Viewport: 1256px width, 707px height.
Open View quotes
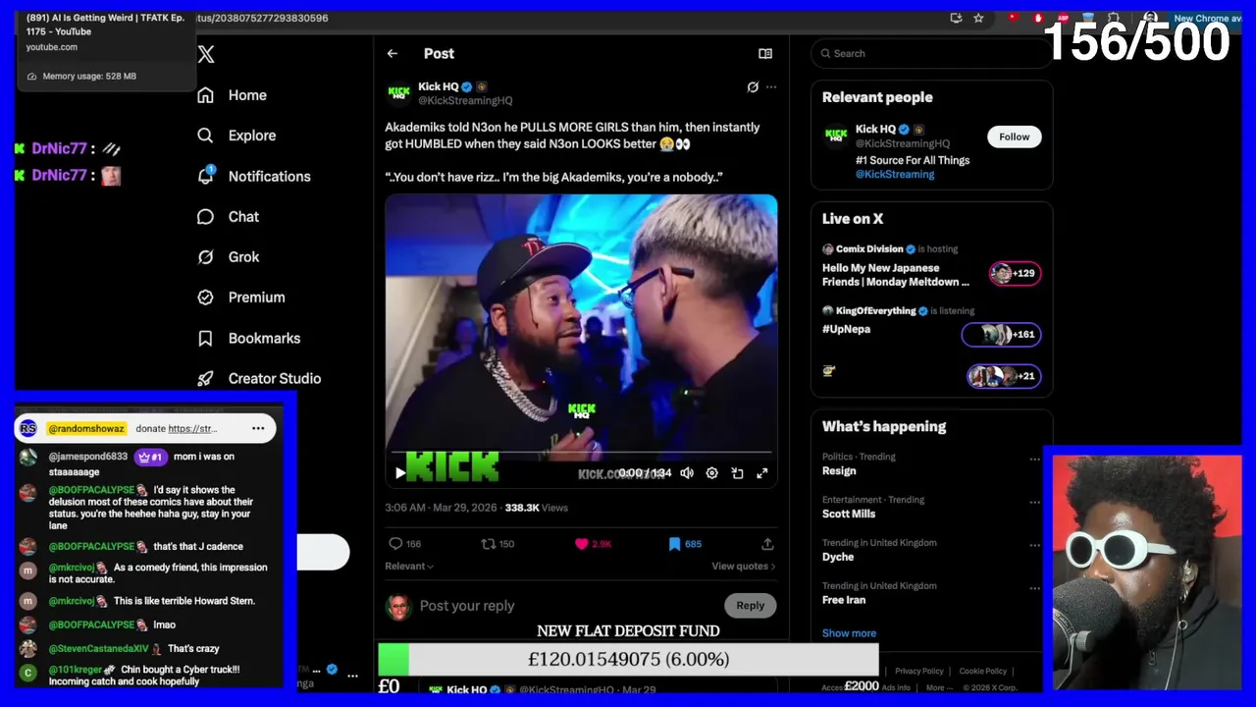point(743,567)
